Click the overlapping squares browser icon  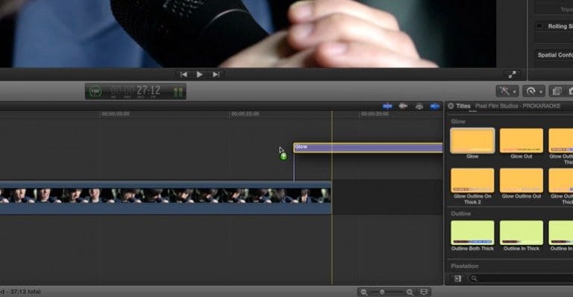[x=557, y=91]
